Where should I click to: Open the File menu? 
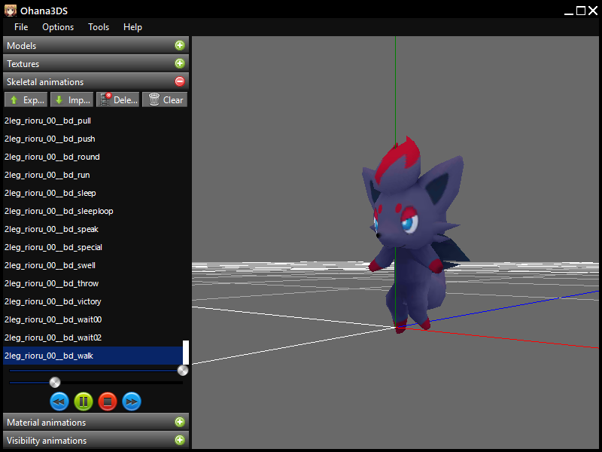pos(21,27)
